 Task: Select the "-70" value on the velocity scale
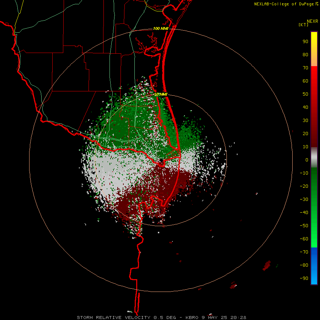point(304,252)
